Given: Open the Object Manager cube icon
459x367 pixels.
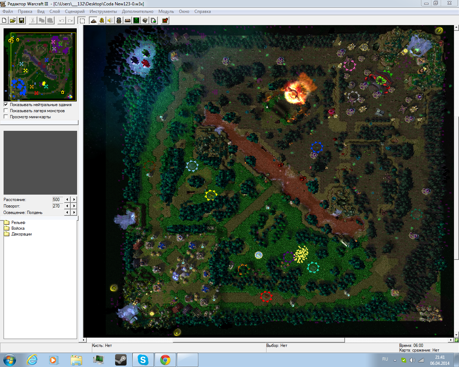Looking at the screenshot, I should 145,20.
